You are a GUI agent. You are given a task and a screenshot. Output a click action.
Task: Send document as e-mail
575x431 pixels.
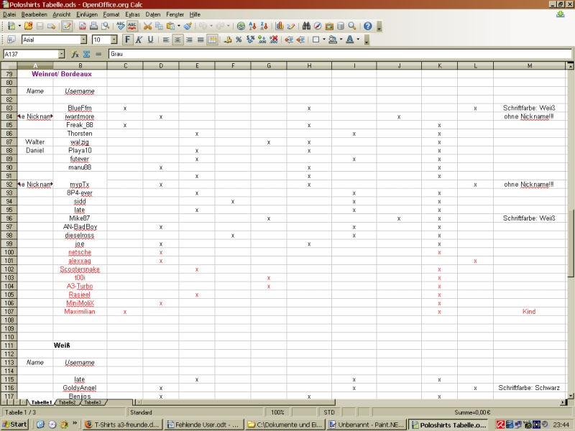pos(51,26)
